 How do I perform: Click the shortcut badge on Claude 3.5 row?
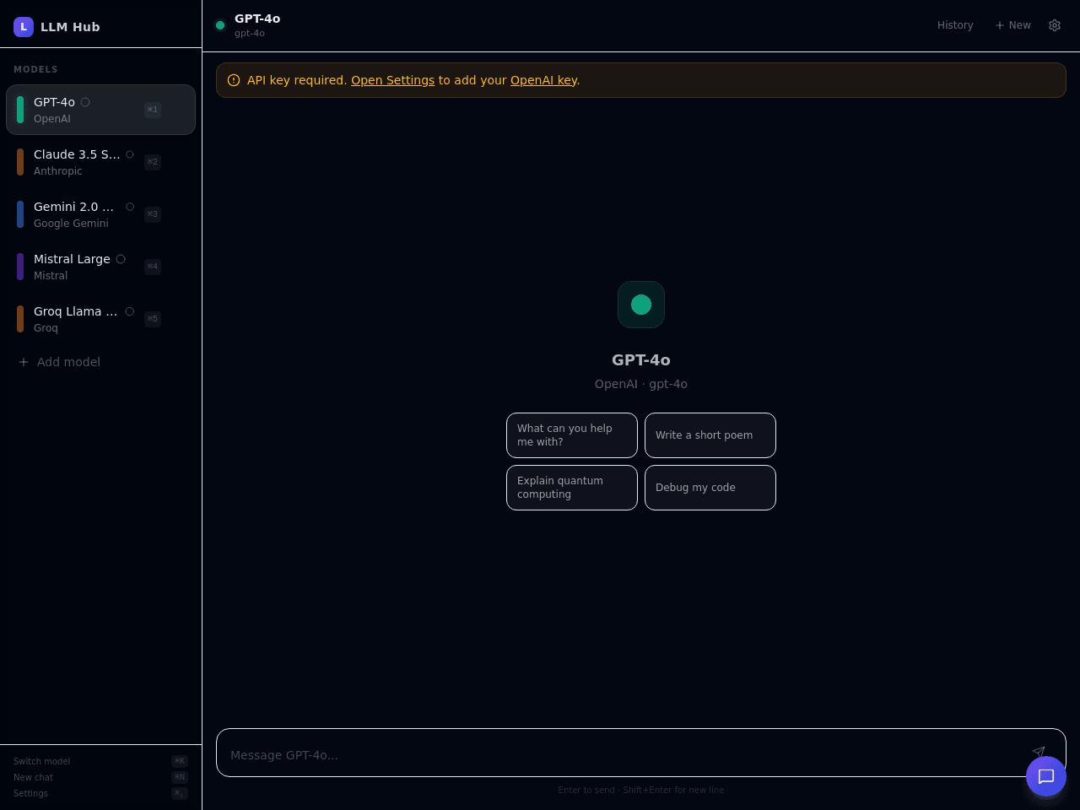tap(153, 162)
